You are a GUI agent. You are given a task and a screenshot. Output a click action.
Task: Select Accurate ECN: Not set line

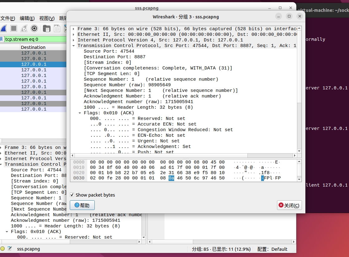[143, 124]
